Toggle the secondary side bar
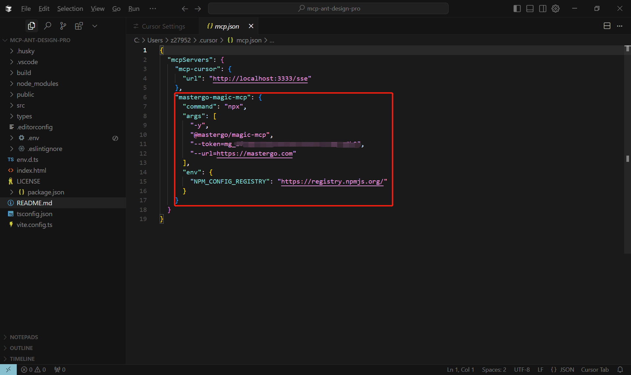631x375 pixels. point(543,9)
